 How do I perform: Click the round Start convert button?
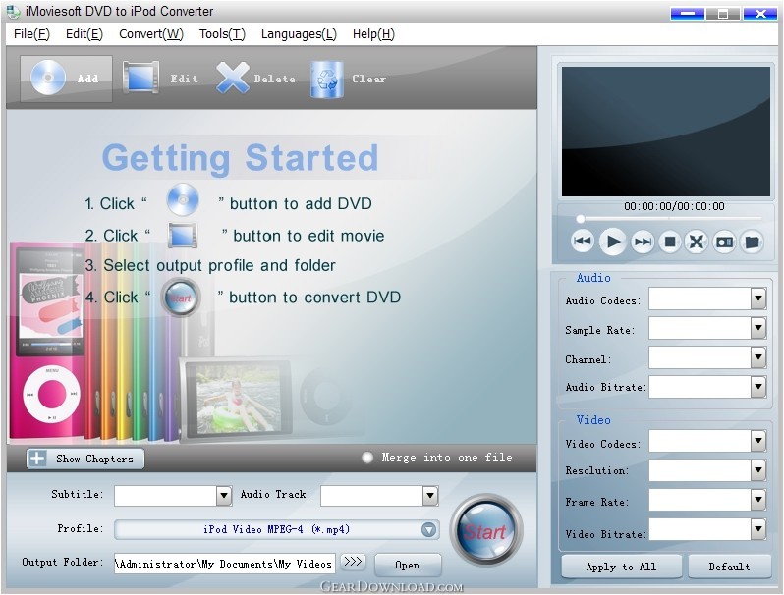tap(485, 529)
